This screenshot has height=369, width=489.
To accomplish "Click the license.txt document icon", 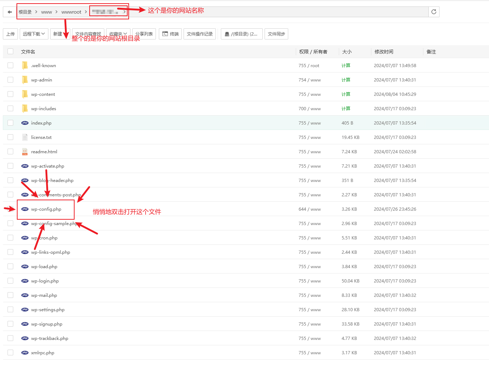I will (25, 137).
